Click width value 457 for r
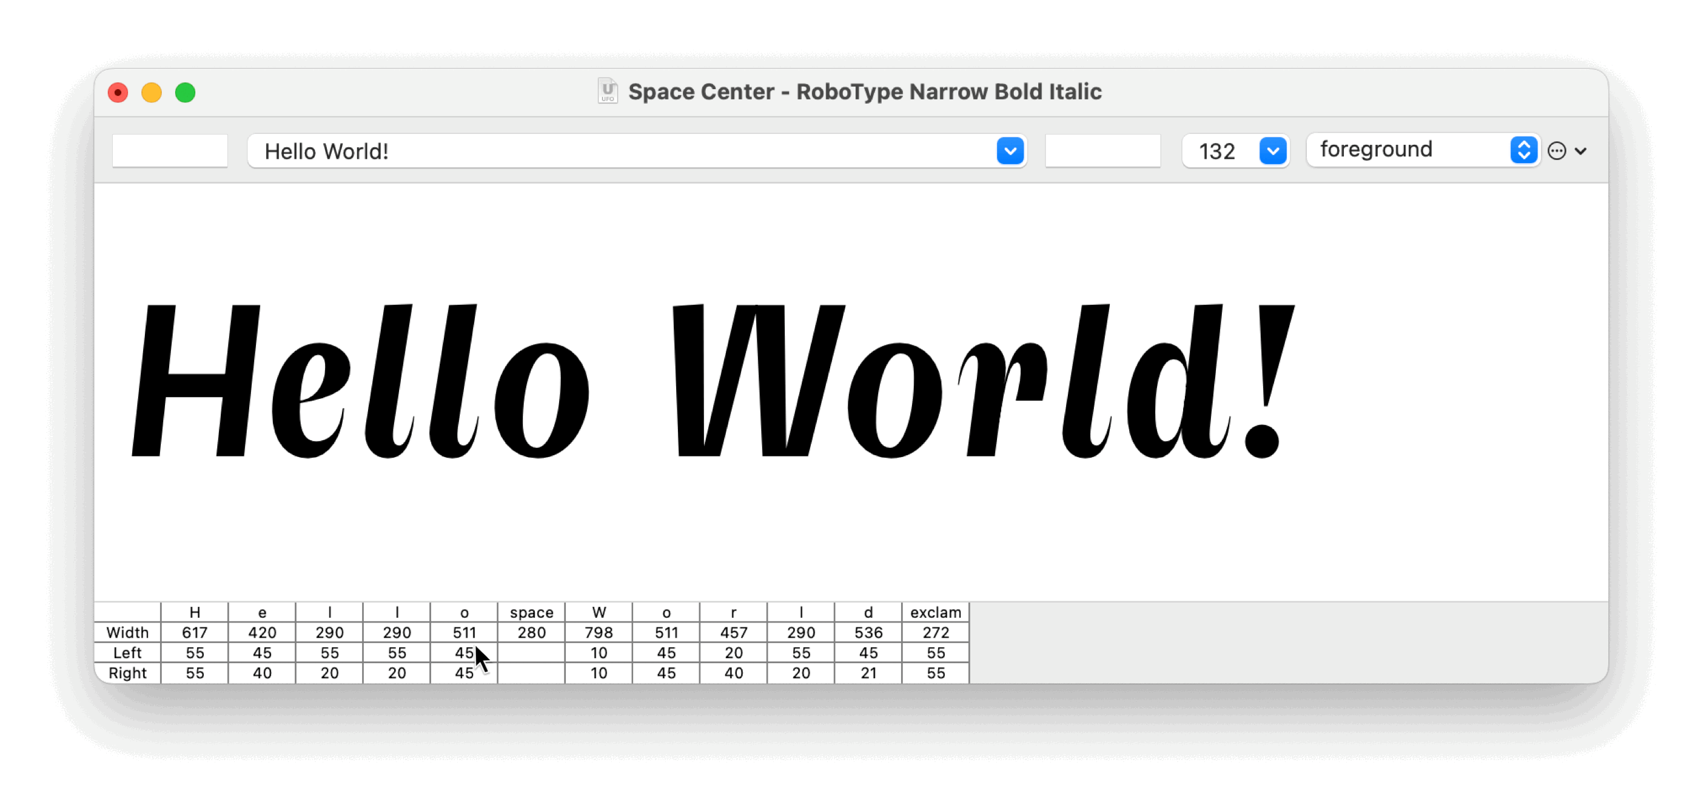Viewport: 1701px width, 808px height. [x=734, y=632]
